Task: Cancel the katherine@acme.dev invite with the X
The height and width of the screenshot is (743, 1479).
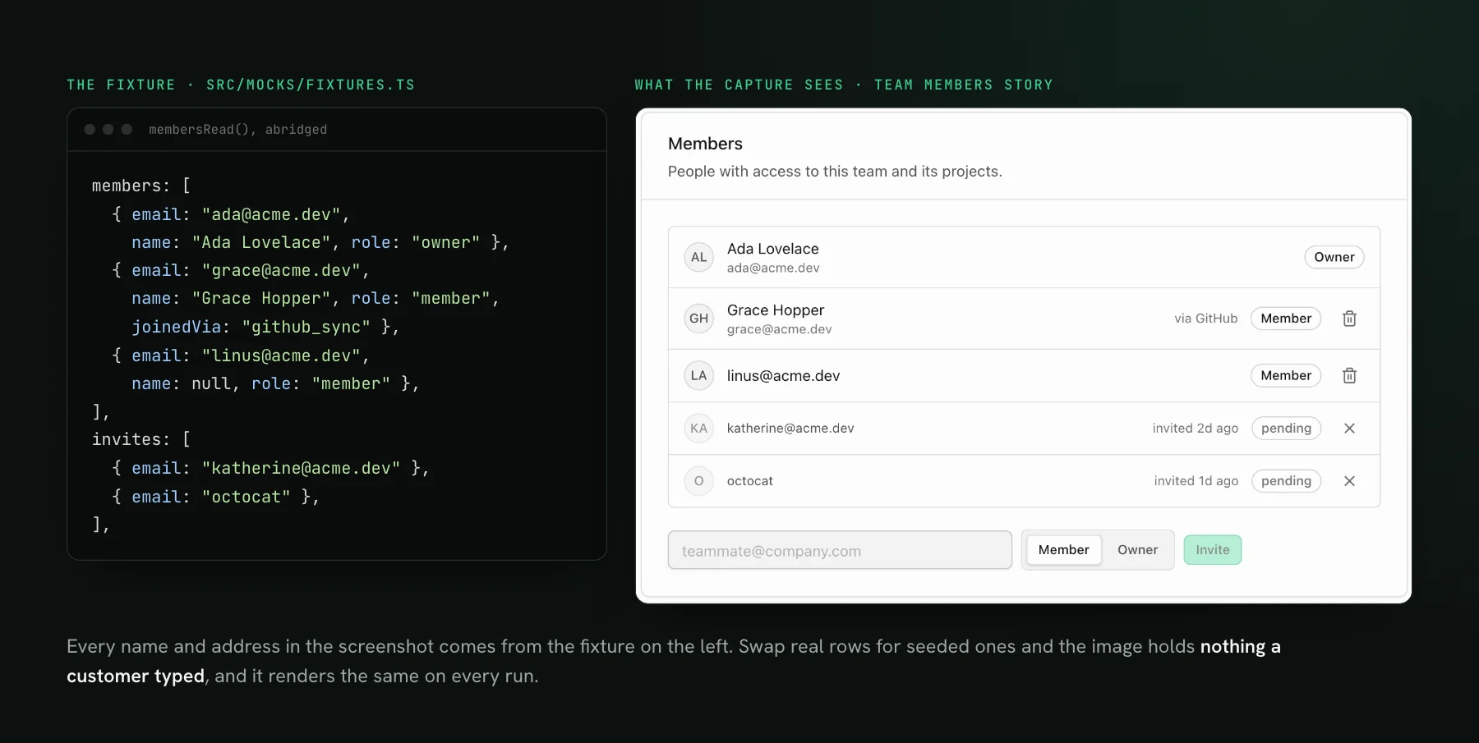Action: (1349, 429)
